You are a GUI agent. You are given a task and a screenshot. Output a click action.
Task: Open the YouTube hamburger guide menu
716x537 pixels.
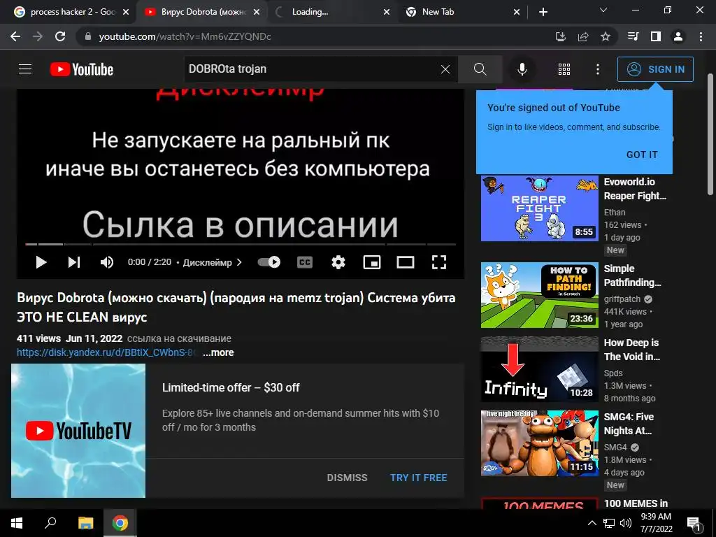[x=25, y=69]
